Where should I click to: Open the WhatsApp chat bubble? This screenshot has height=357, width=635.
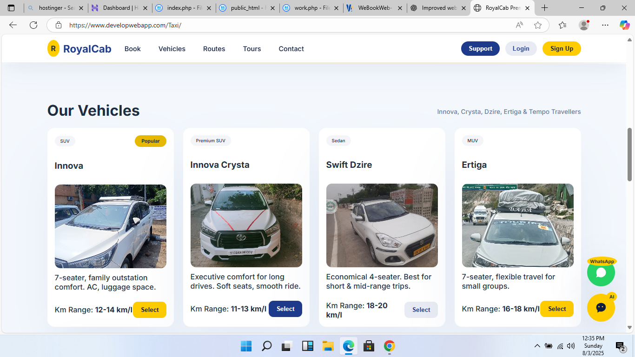coord(601,272)
